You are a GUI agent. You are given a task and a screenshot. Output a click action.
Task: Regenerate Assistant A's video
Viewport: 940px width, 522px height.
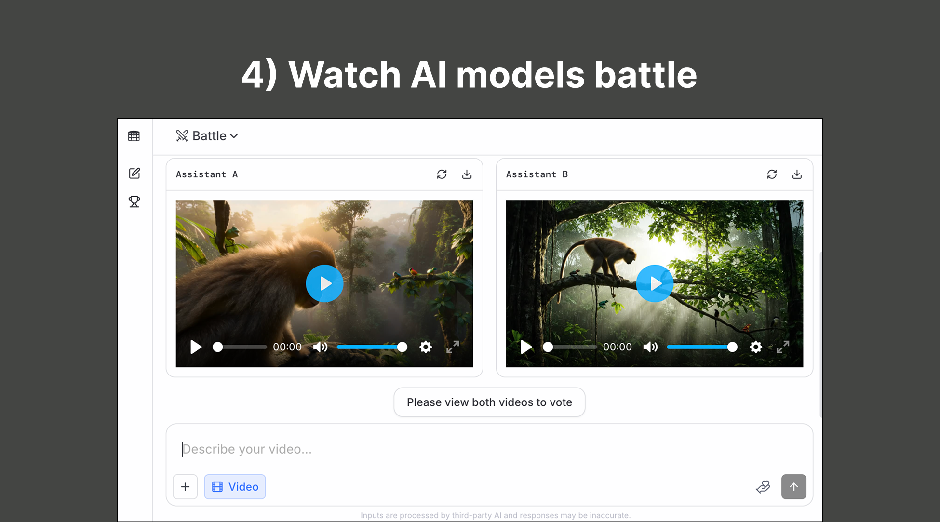[442, 174]
